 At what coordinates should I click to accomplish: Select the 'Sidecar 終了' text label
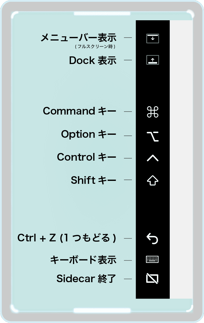[86, 278]
